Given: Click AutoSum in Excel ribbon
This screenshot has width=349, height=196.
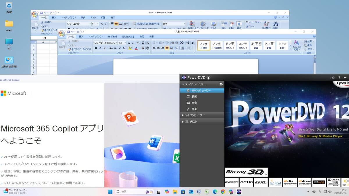Looking at the screenshot, I should (x=253, y=22).
